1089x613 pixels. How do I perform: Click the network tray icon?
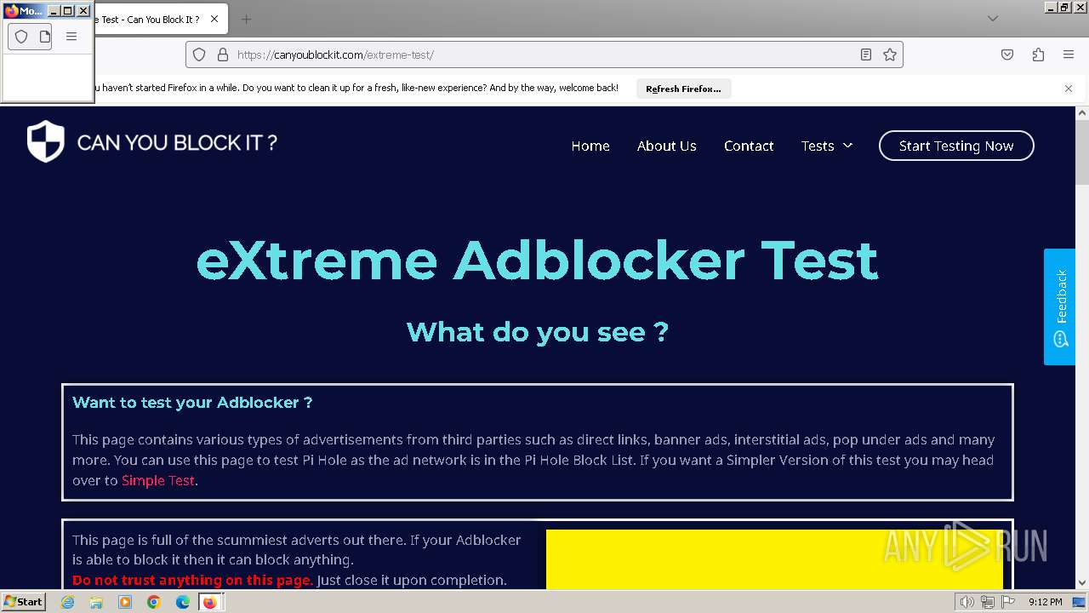coord(987,602)
